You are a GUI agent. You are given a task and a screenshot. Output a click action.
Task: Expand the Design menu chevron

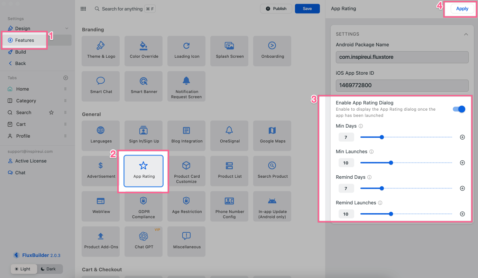coord(67,28)
